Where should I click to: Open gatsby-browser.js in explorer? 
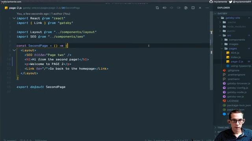click(239, 83)
